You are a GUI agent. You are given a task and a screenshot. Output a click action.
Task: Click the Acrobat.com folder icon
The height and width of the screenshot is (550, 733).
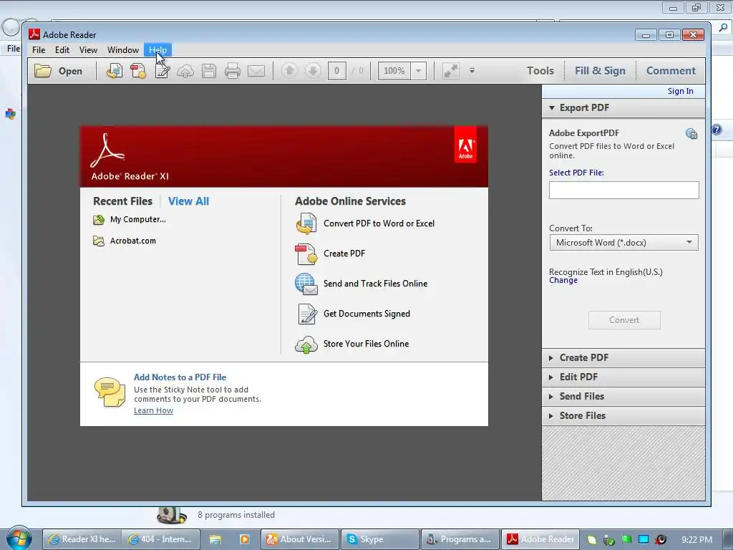click(99, 241)
